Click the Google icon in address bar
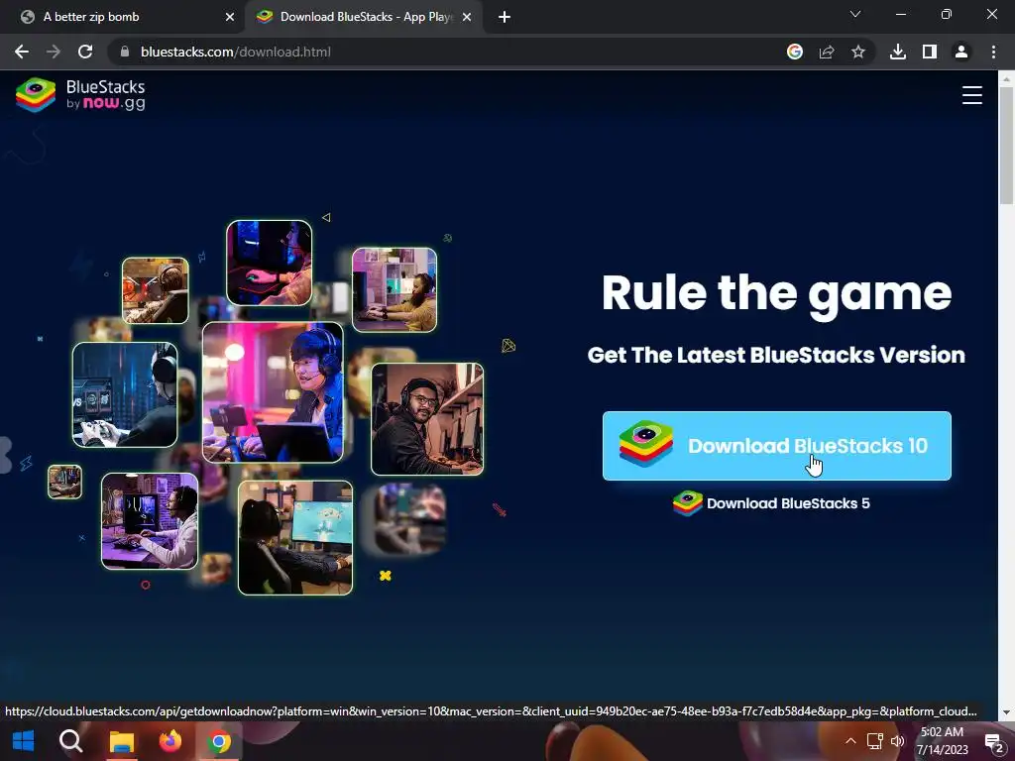This screenshot has height=761, width=1015. [795, 52]
